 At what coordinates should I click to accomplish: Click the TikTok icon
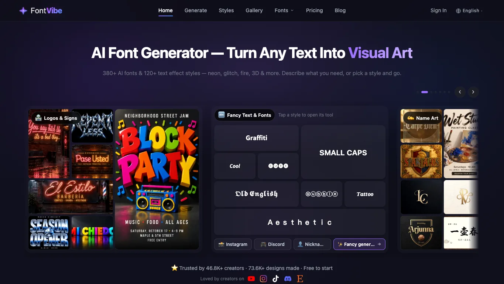click(275, 279)
